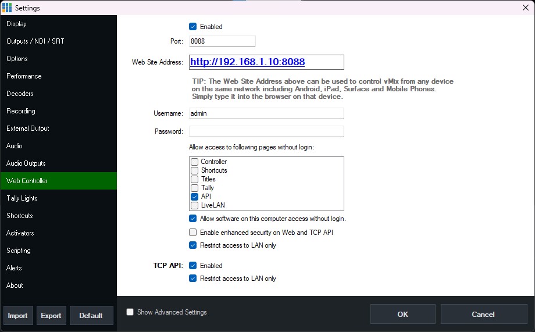
Task: Toggle TCP API Restrict access to LAN only
Action: coord(193,278)
